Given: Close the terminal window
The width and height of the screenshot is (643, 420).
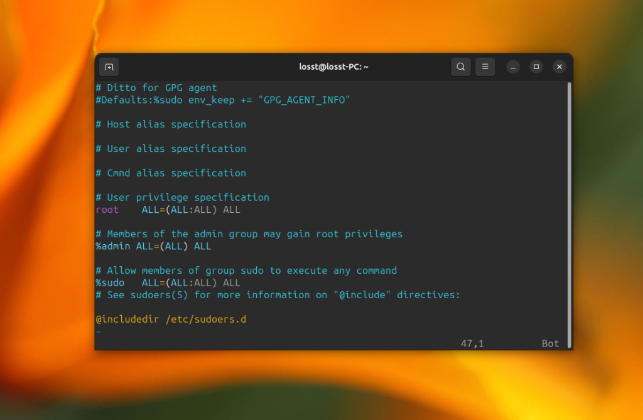Looking at the screenshot, I should coord(559,67).
